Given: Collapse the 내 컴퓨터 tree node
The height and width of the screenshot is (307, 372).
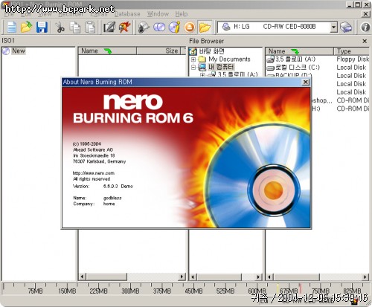Looking at the screenshot, I should tap(193, 67).
